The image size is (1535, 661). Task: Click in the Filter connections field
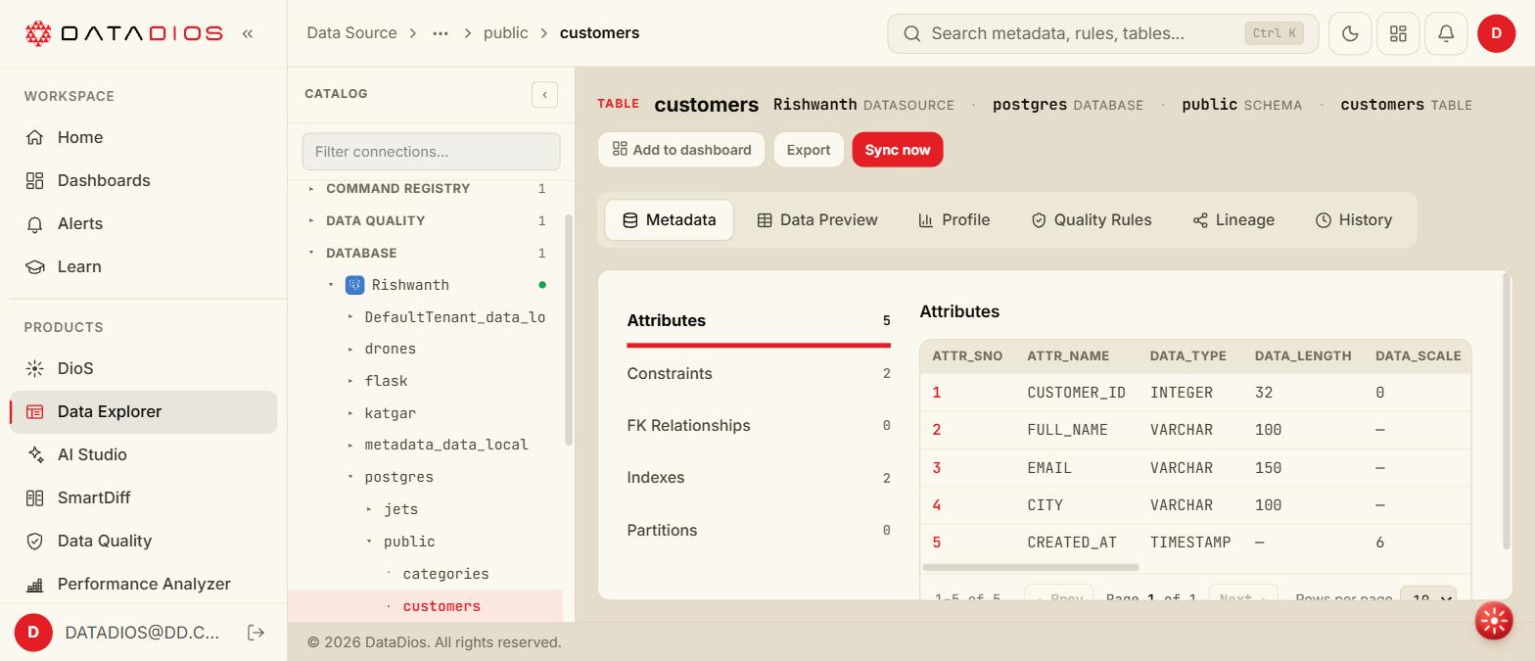431,152
